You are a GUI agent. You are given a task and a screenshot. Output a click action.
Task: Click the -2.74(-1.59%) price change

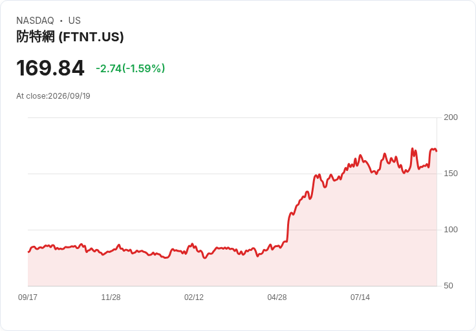[x=130, y=68]
